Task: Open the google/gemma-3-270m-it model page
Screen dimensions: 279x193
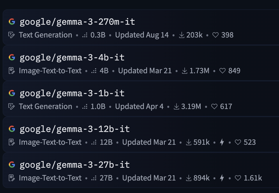Action: click(x=77, y=22)
